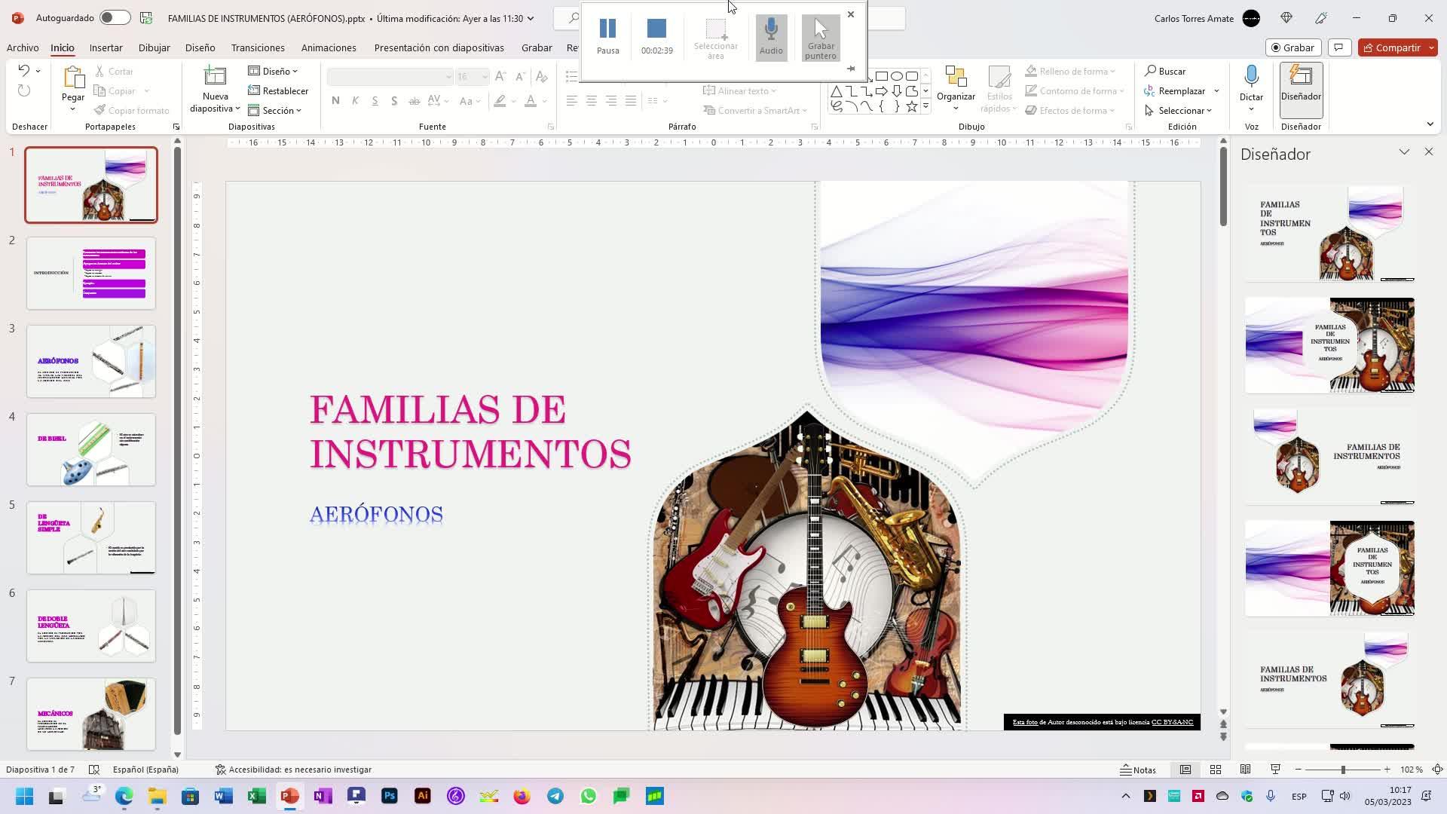Screen dimensions: 1447x814
Task: Switch to slide sorter view
Action: pyautogui.click(x=1216, y=770)
